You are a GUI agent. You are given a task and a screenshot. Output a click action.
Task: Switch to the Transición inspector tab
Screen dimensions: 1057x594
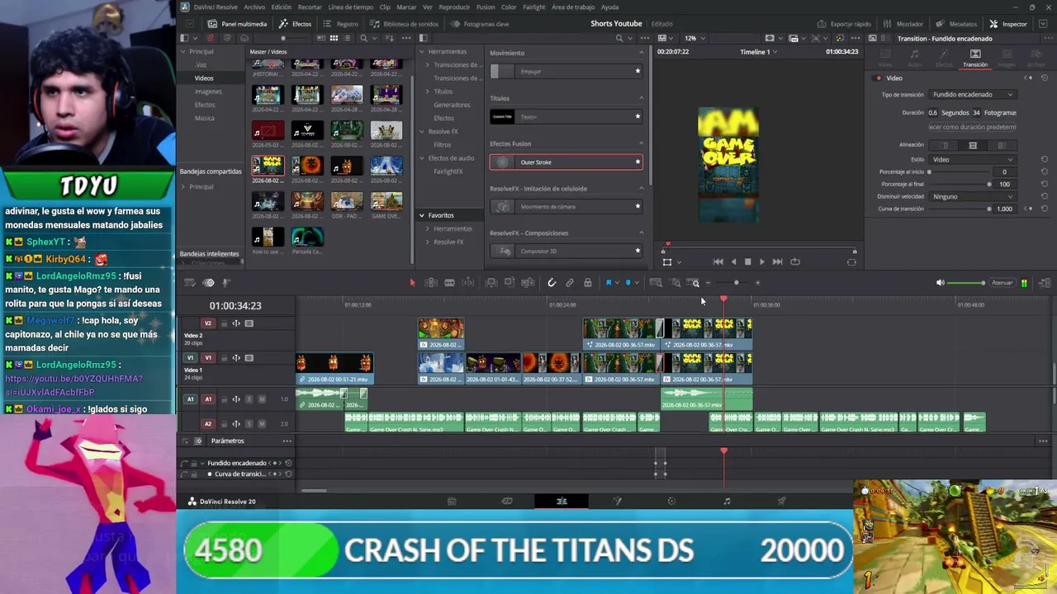[x=975, y=58]
